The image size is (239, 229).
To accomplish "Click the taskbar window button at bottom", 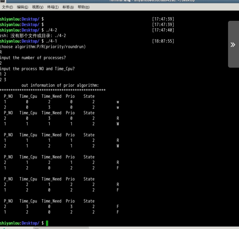I will pyautogui.click(x=61, y=228).
